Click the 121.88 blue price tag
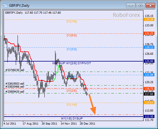Viewport: 158px width, 129px height. coord(149,75)
